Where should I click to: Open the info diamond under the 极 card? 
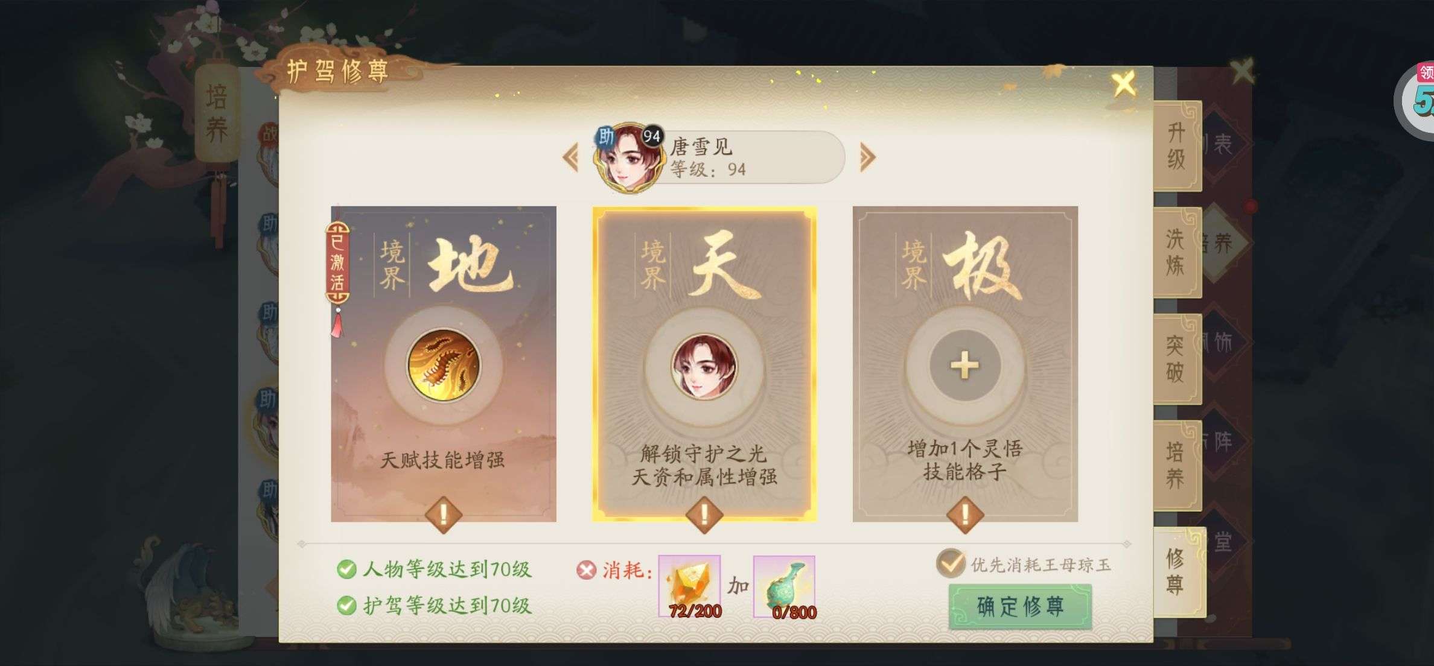964,515
